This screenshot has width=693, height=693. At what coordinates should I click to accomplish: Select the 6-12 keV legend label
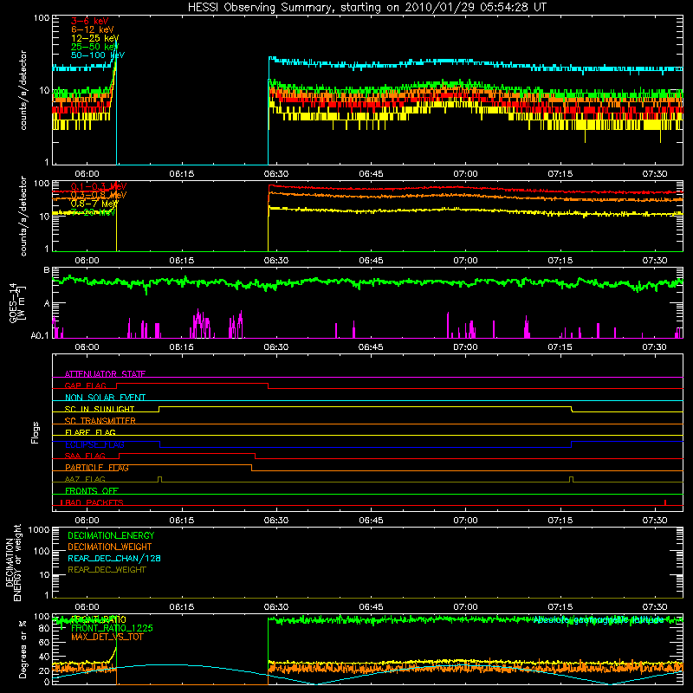93,29
